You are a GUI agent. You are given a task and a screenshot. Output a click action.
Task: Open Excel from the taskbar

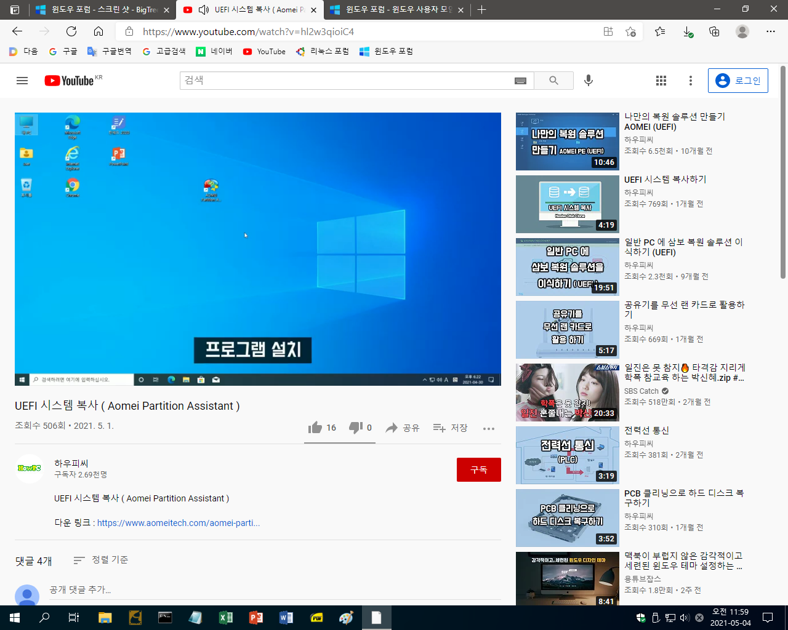tap(225, 618)
